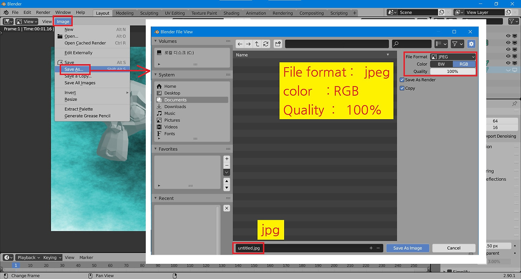Choose Save All Images menu entry

pos(80,83)
